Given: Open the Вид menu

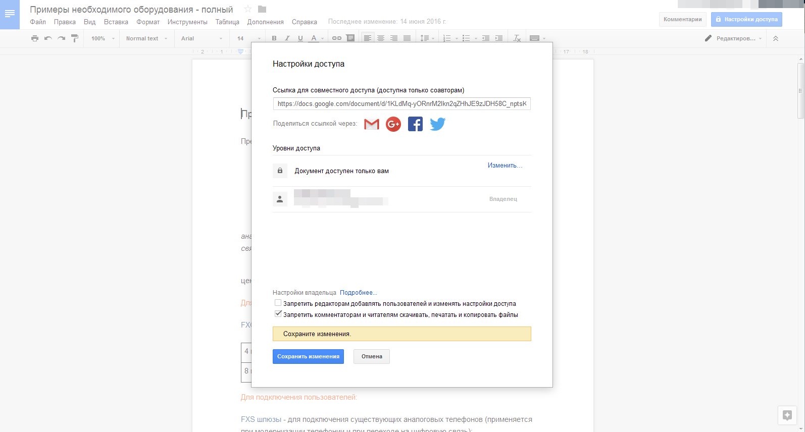Looking at the screenshot, I should point(89,22).
